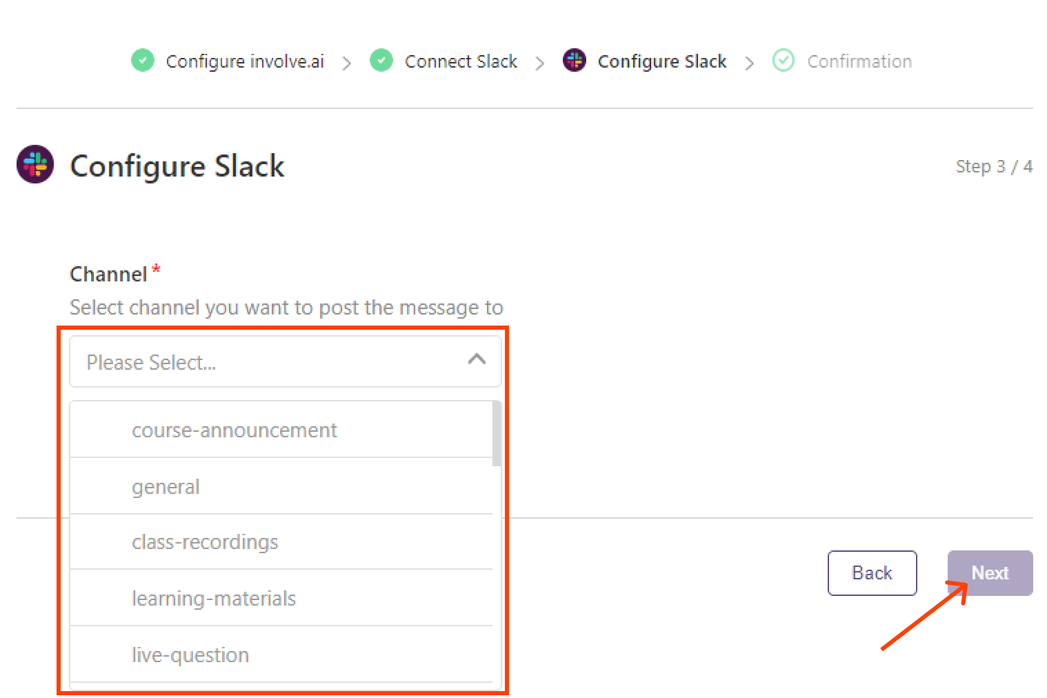Image resolution: width=1047 pixels, height=698 pixels.
Task: Click the chevron arrow after Connect Slack step
Action: [540, 63]
